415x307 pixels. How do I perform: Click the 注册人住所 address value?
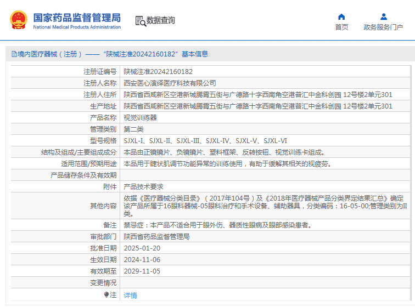[x=258, y=95]
